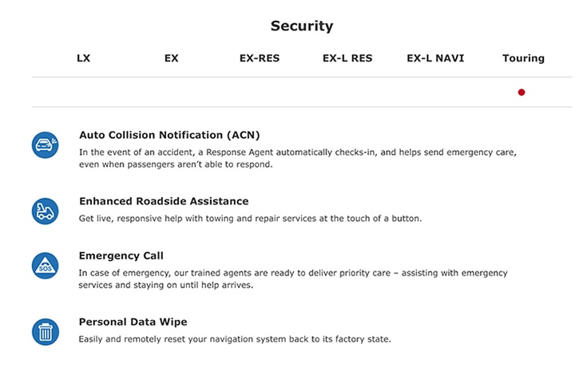Click the Auto Collision Notification car icon
Image resolution: width=583 pixels, height=367 pixels.
tap(45, 145)
